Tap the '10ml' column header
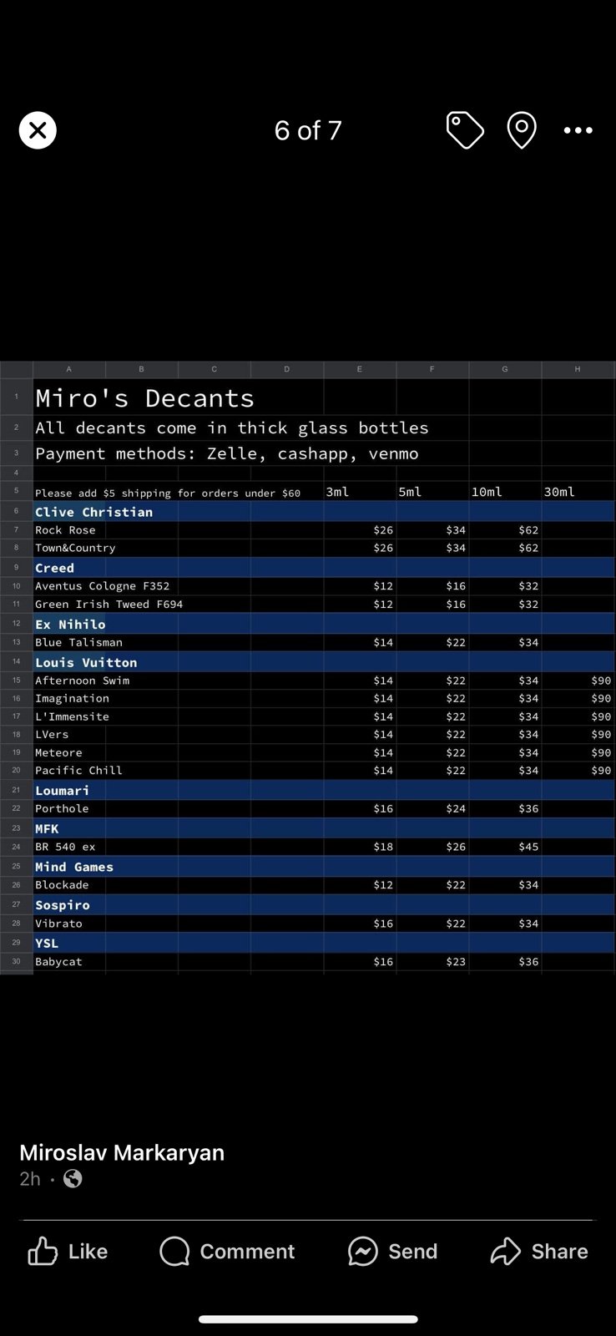616x1336 pixels. click(x=487, y=492)
